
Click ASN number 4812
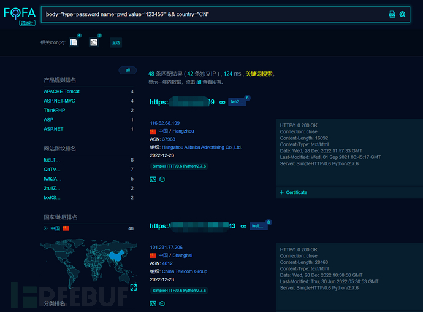[x=168, y=263]
